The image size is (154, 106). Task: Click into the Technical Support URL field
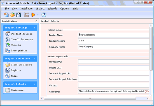pyautogui.click(x=114, y=73)
